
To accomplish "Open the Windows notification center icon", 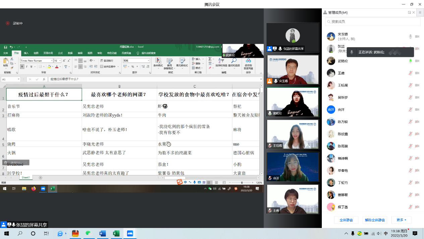I will pyautogui.click(x=415, y=233).
